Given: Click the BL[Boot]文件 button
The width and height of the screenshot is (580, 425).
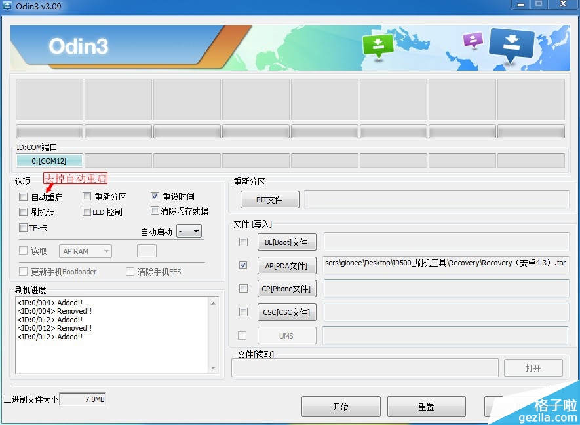Looking at the screenshot, I should click(286, 242).
